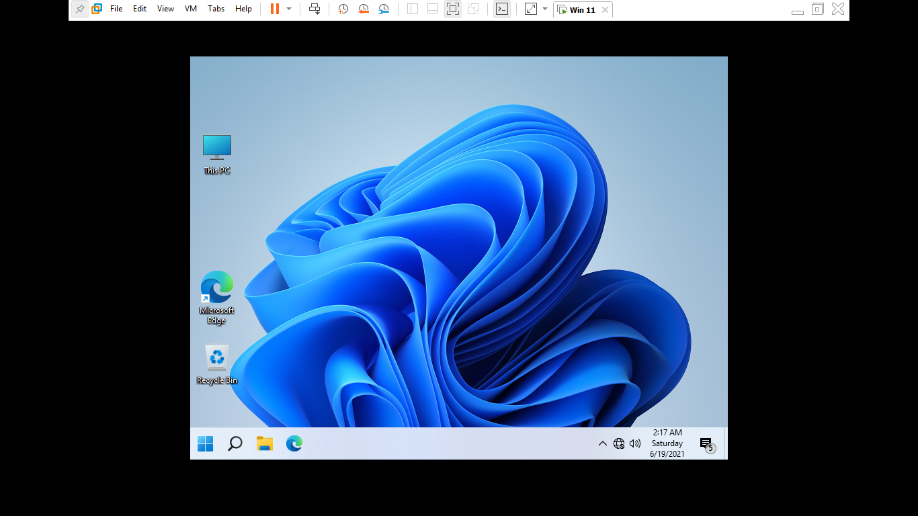Launch Microsoft Edge from the taskbar
The image size is (918, 516).
click(x=294, y=443)
